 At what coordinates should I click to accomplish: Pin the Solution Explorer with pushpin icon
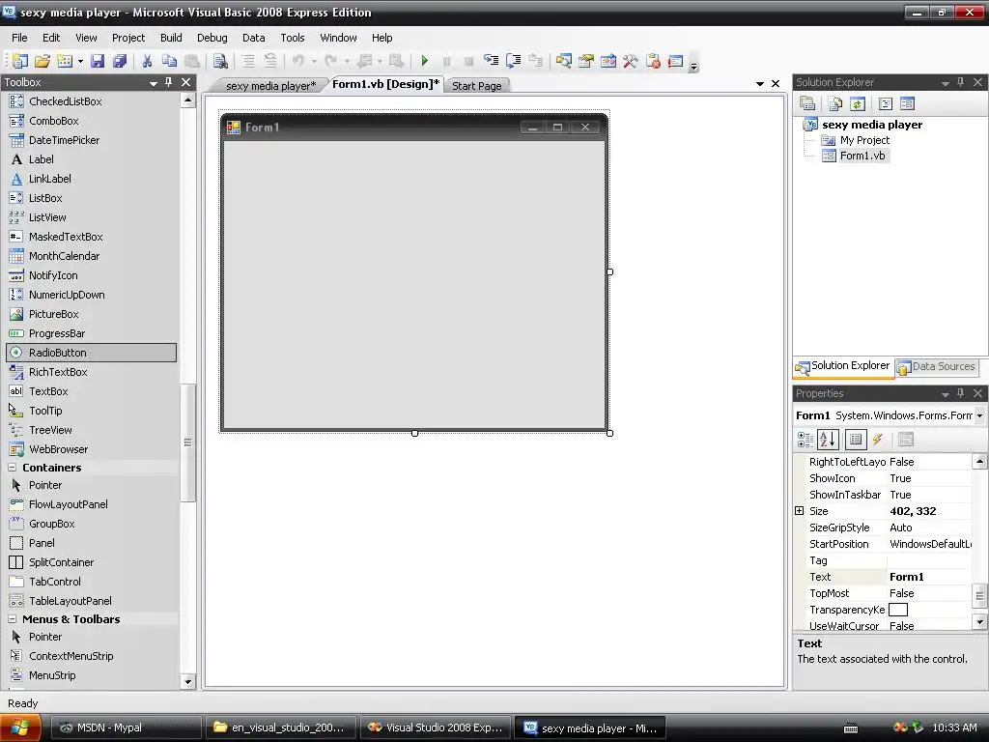(961, 82)
